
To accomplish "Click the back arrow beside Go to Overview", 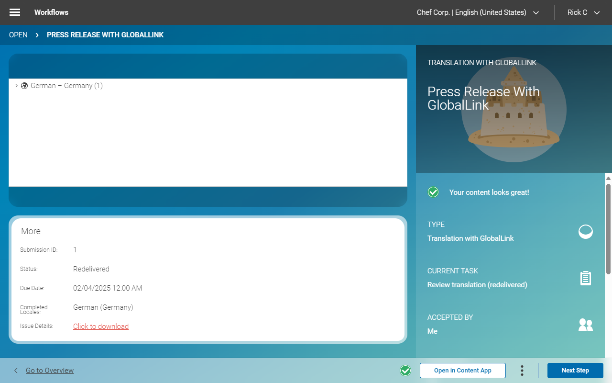I will point(16,370).
